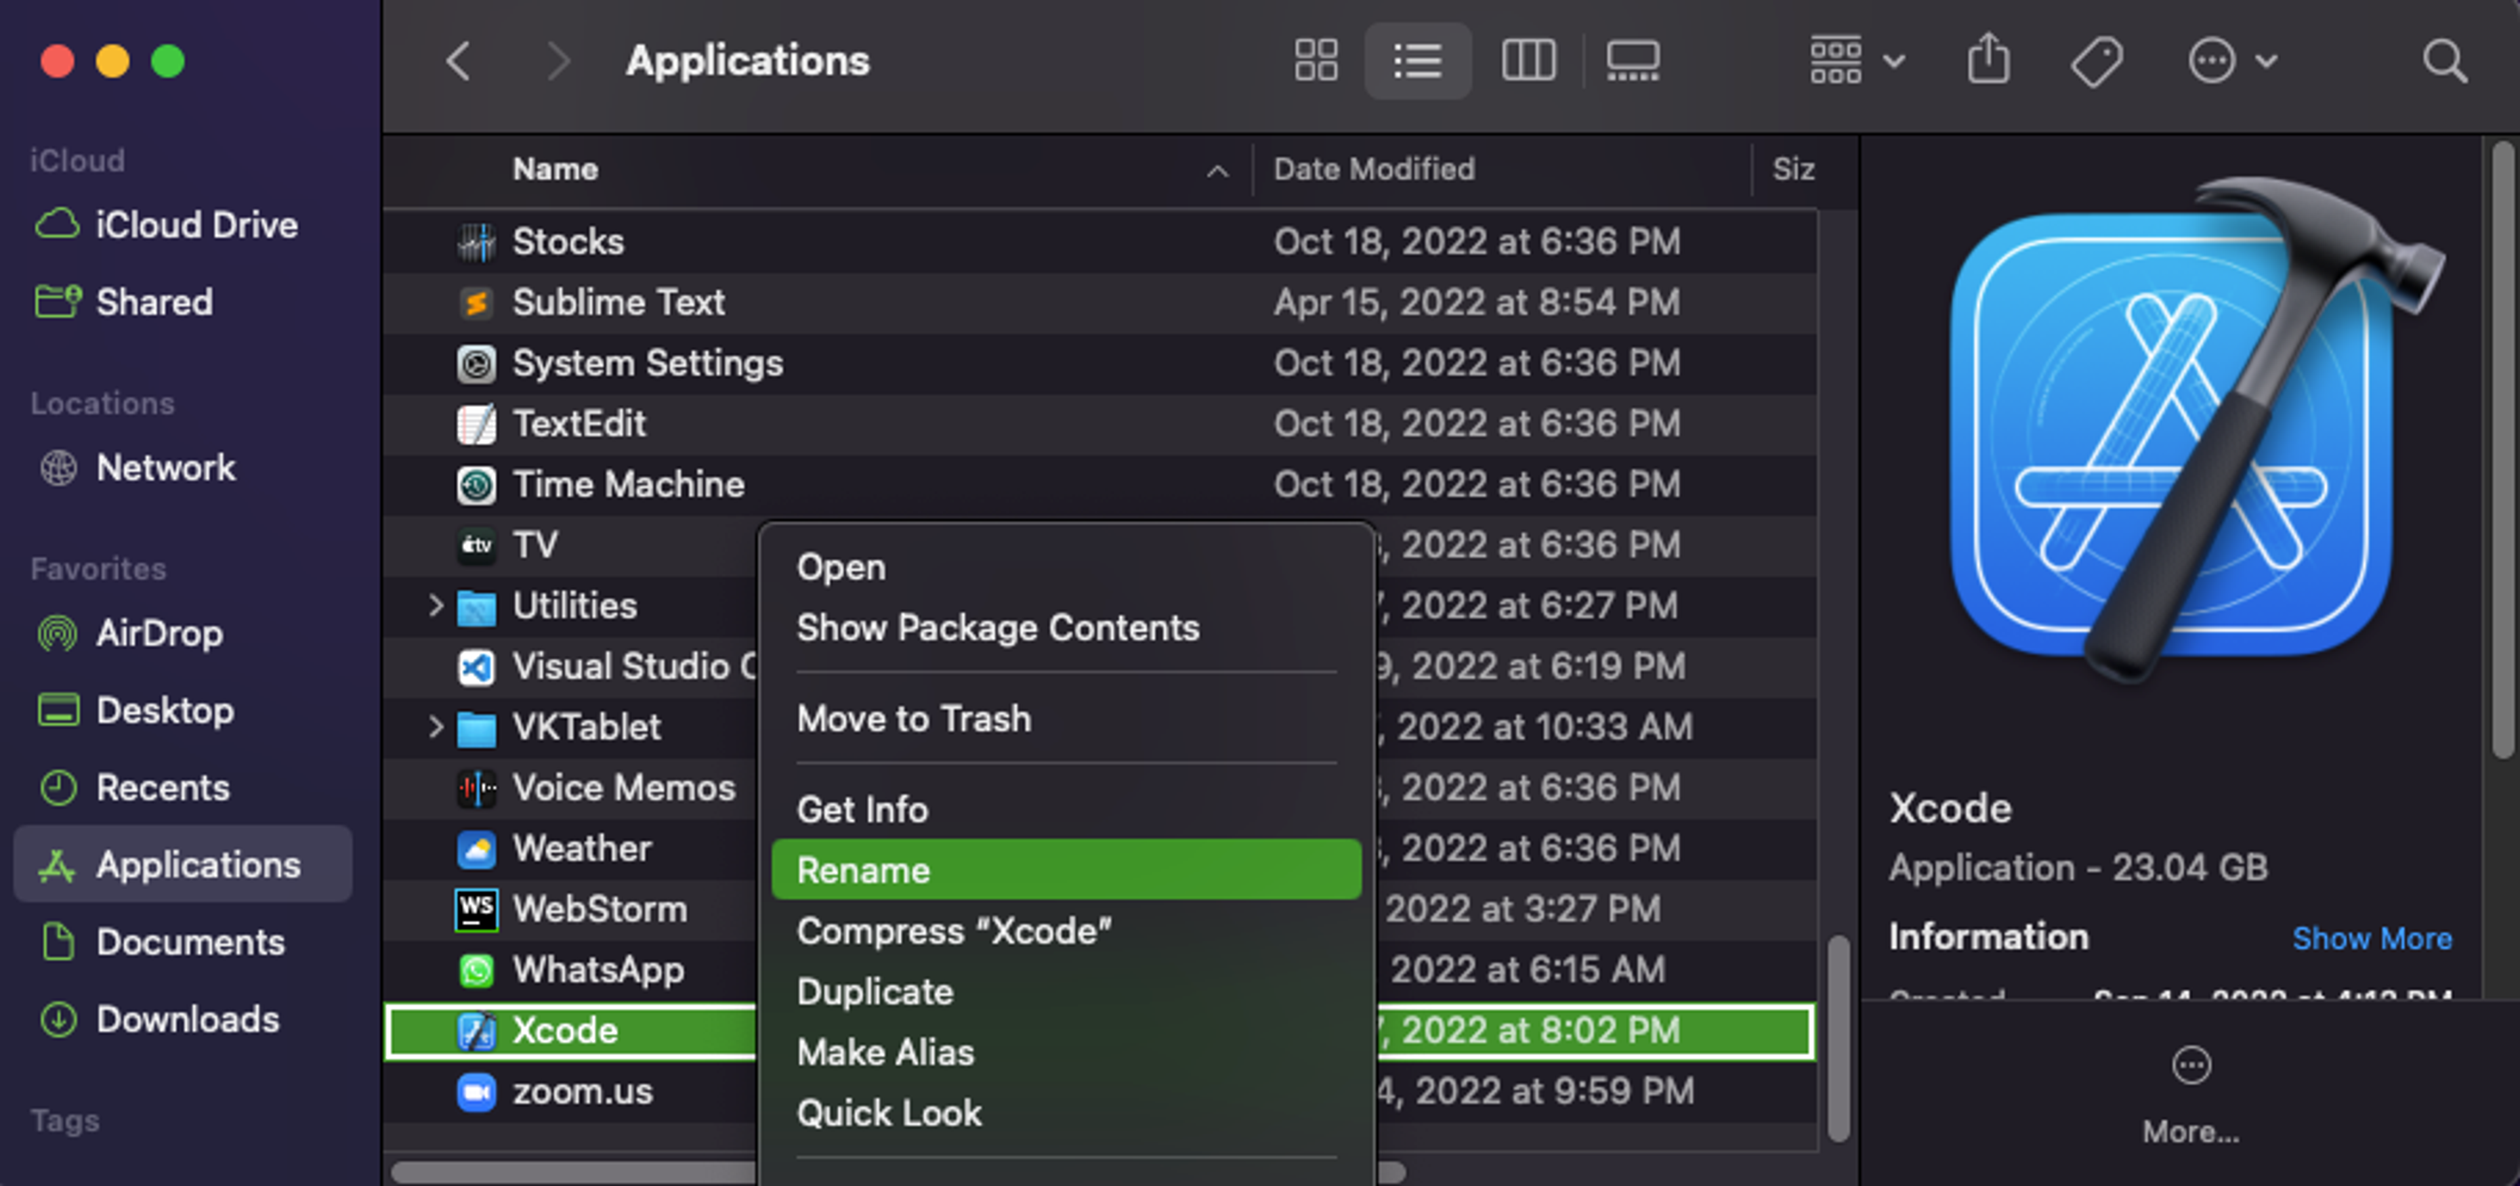
Task: Click the Edit Tags toolbar icon
Action: tap(2097, 62)
